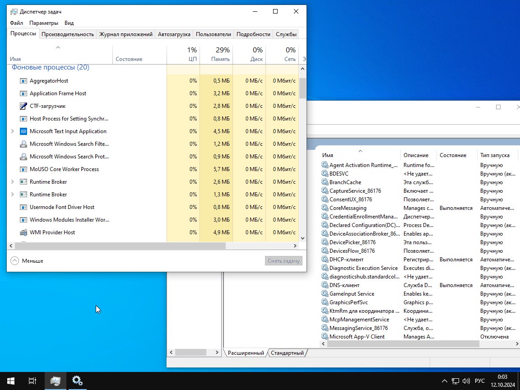This screenshot has height=390, width=520.
Task: Sort processes by the Имя column
Action: [60, 54]
